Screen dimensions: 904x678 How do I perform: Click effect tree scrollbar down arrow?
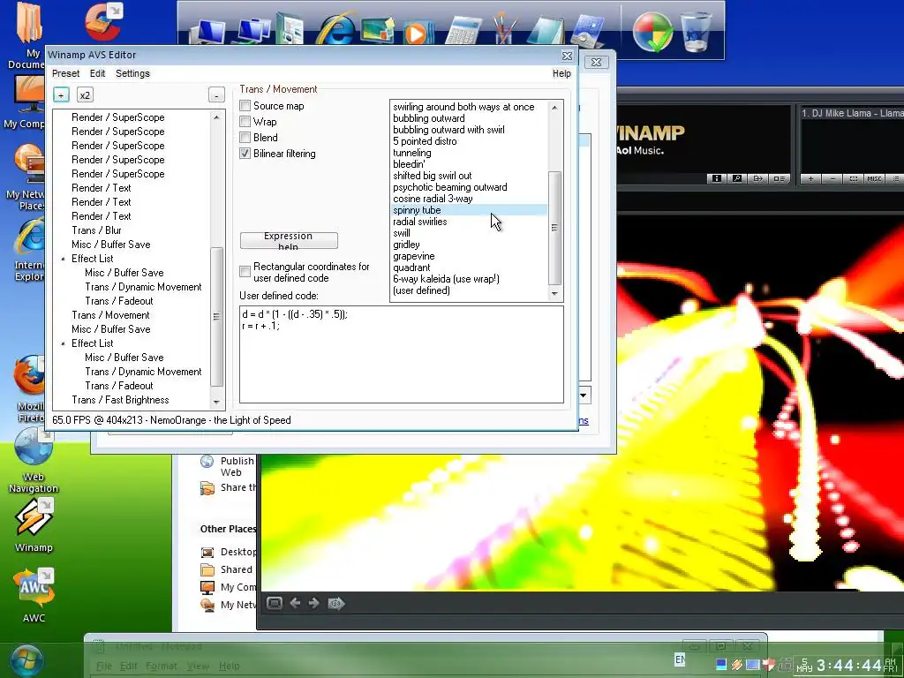click(x=217, y=402)
